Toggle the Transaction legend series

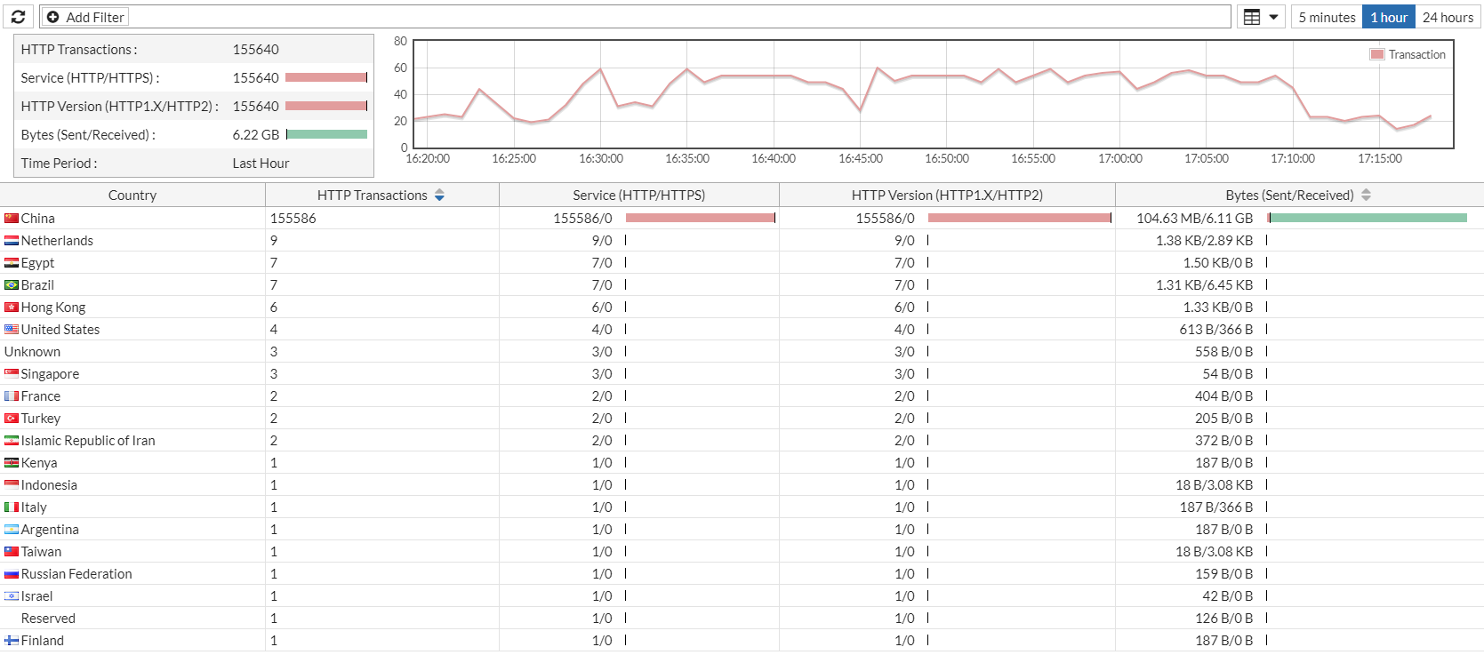[x=1408, y=54]
